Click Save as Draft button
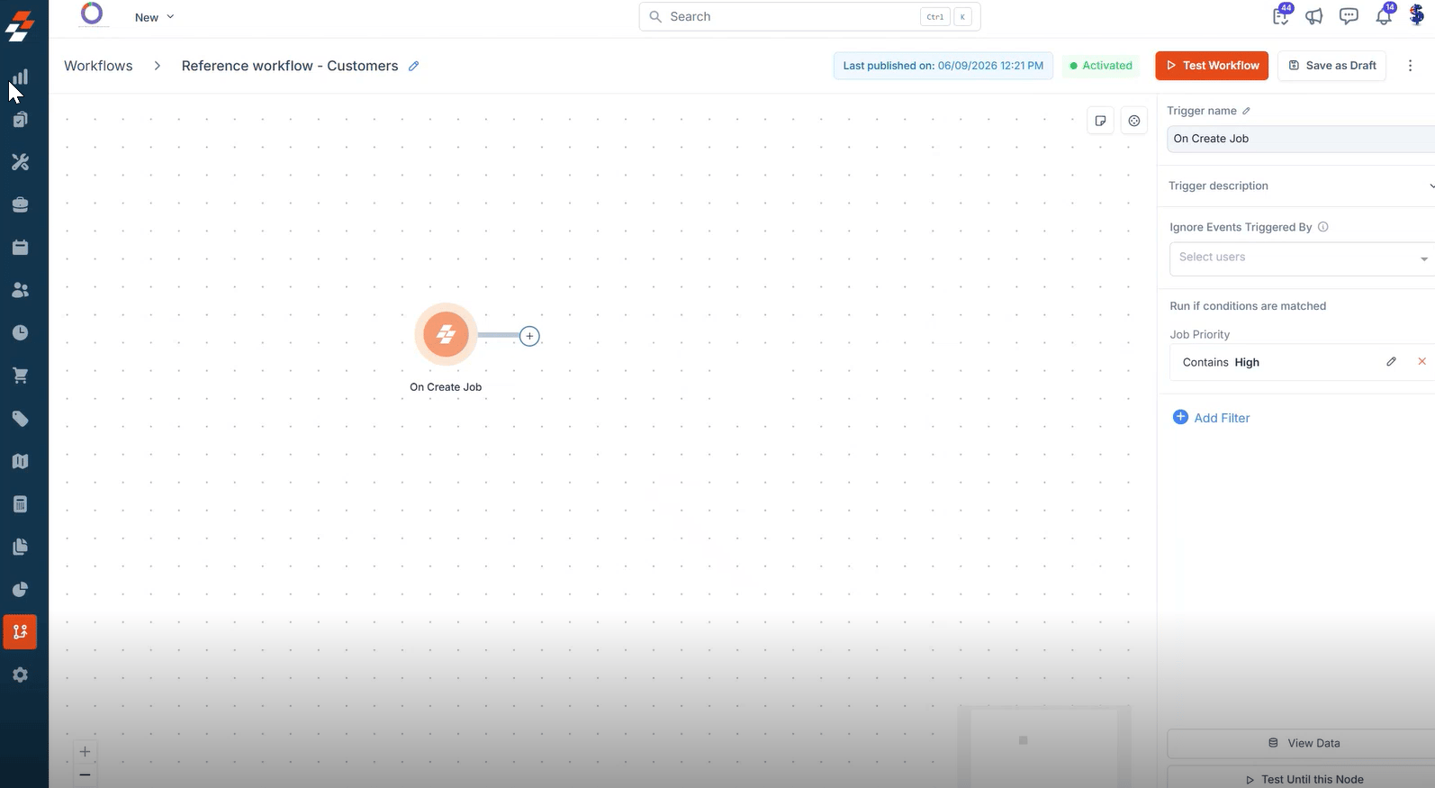1435x788 pixels. coord(1331,66)
